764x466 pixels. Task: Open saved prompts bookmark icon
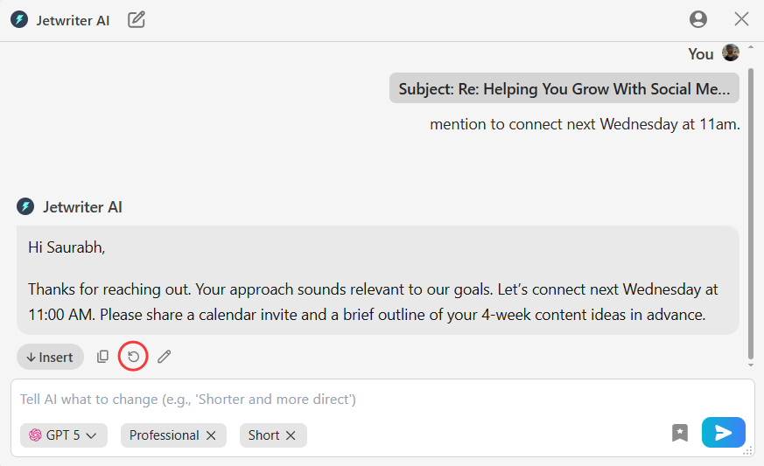point(680,432)
